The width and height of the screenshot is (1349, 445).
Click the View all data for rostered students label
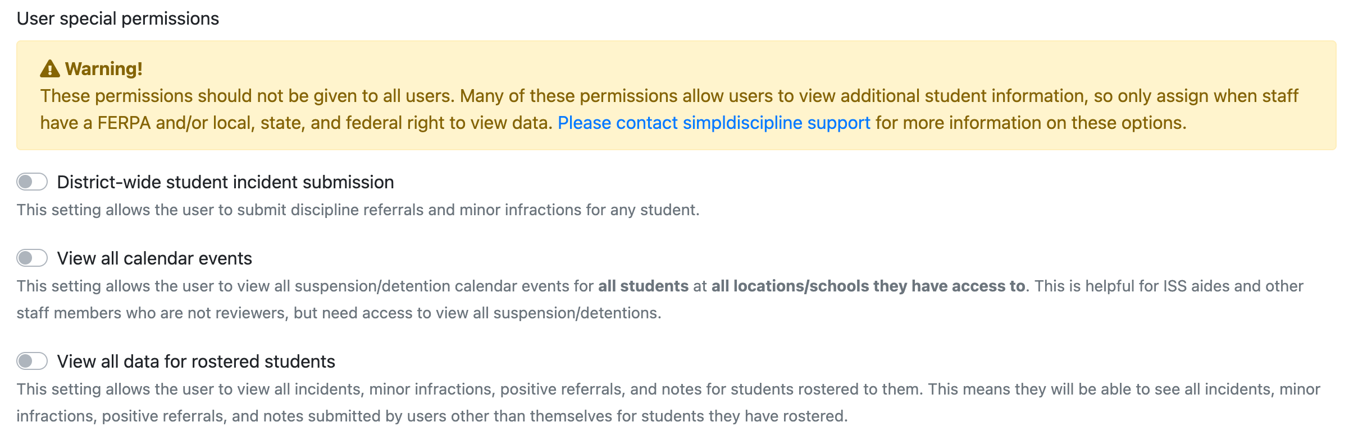pyautogui.click(x=196, y=361)
